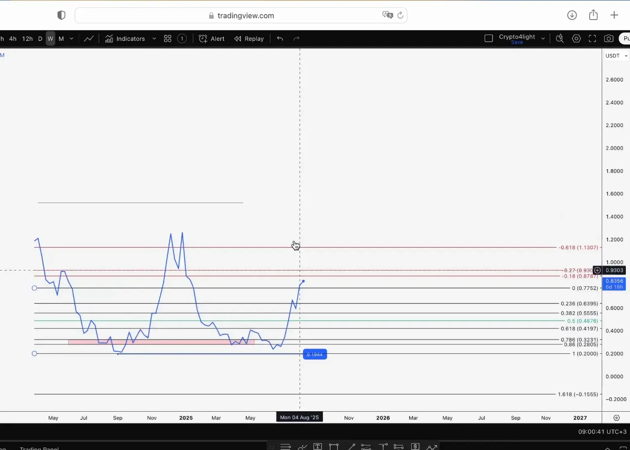Undo the last chart action
Screen dimensions: 630x450
click(x=280, y=39)
